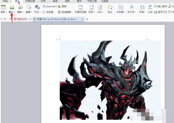
Task: Click the 艺术字 WordArt icon
Action: [132, 7]
